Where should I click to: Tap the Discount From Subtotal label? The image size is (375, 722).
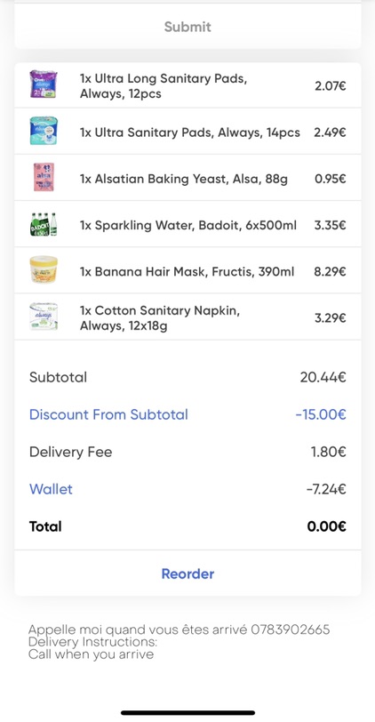(108, 414)
